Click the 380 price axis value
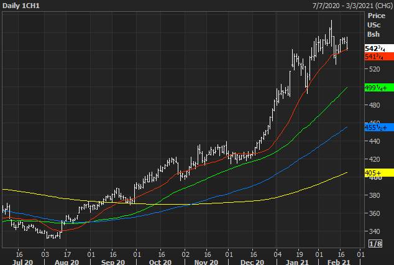 (374, 195)
